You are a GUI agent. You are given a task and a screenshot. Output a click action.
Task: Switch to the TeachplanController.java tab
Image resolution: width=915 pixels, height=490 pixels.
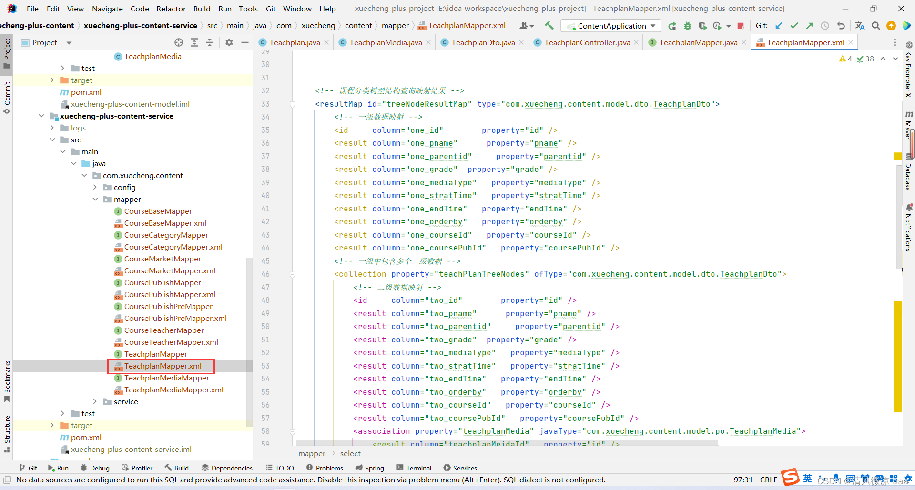[587, 42]
